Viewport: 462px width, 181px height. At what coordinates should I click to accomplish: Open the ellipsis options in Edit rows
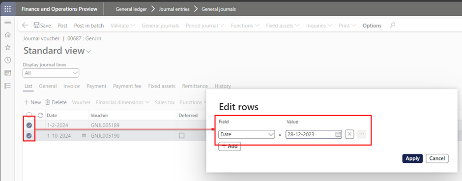point(362,134)
